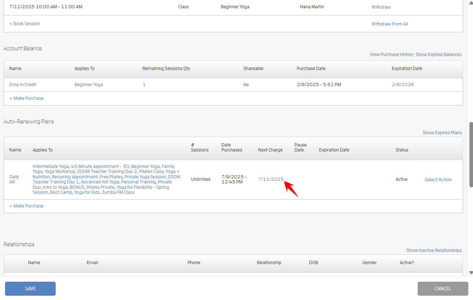The height and width of the screenshot is (300, 473).
Task: Click the scrollbar up arrow
Action: click(x=471, y=2)
